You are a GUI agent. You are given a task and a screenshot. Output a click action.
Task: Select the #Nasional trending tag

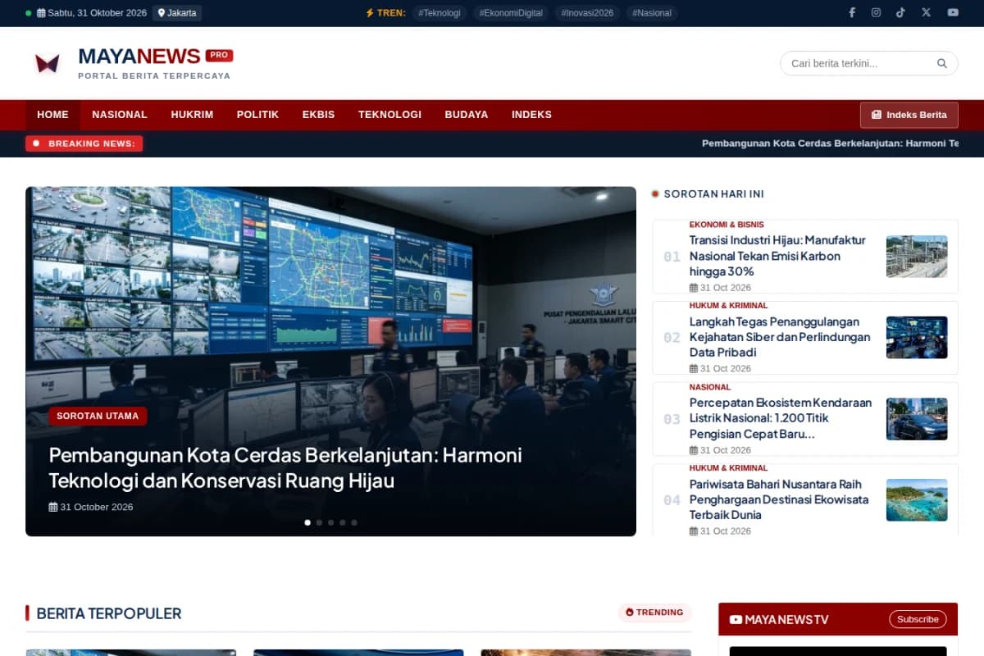pos(652,13)
